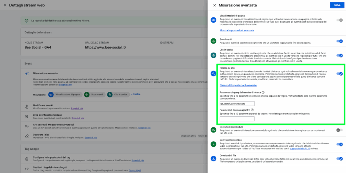Enable the Interazioni con modulo switch
This screenshot has width=346, height=173.
pos(339,130)
